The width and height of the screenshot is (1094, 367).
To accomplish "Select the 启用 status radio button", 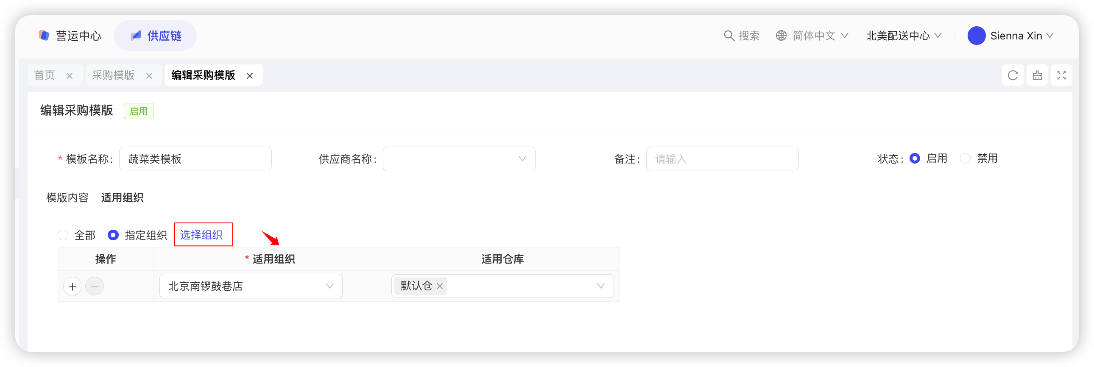I will pyautogui.click(x=915, y=158).
